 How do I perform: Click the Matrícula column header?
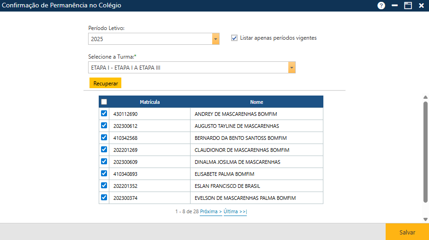149,102
